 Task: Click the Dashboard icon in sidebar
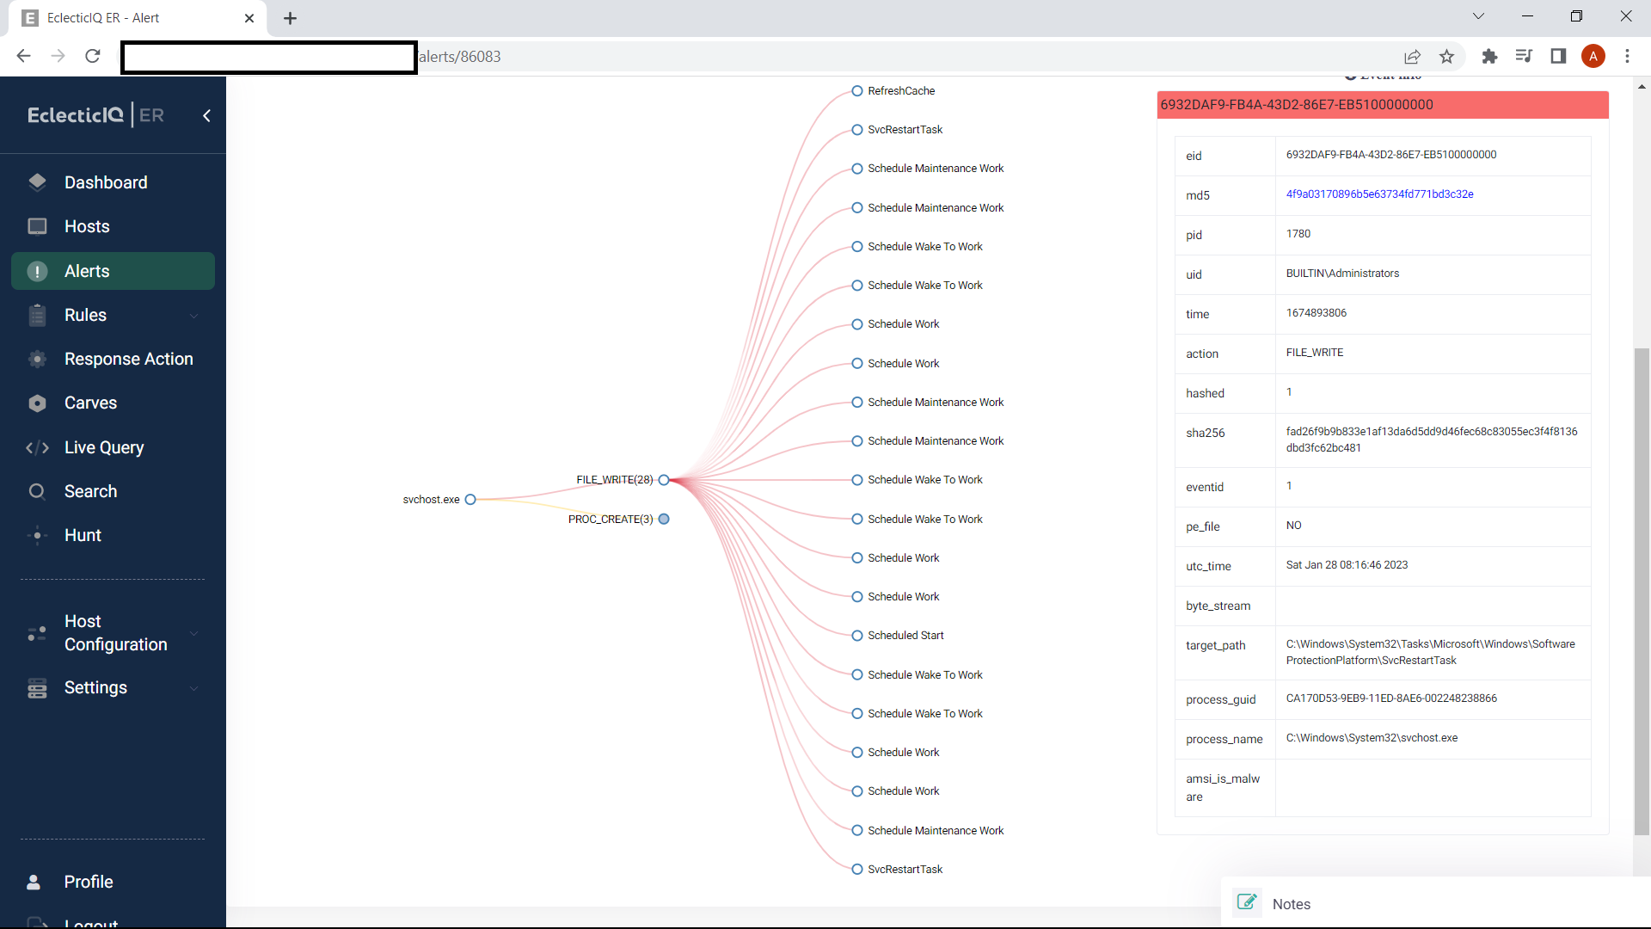pyautogui.click(x=37, y=182)
